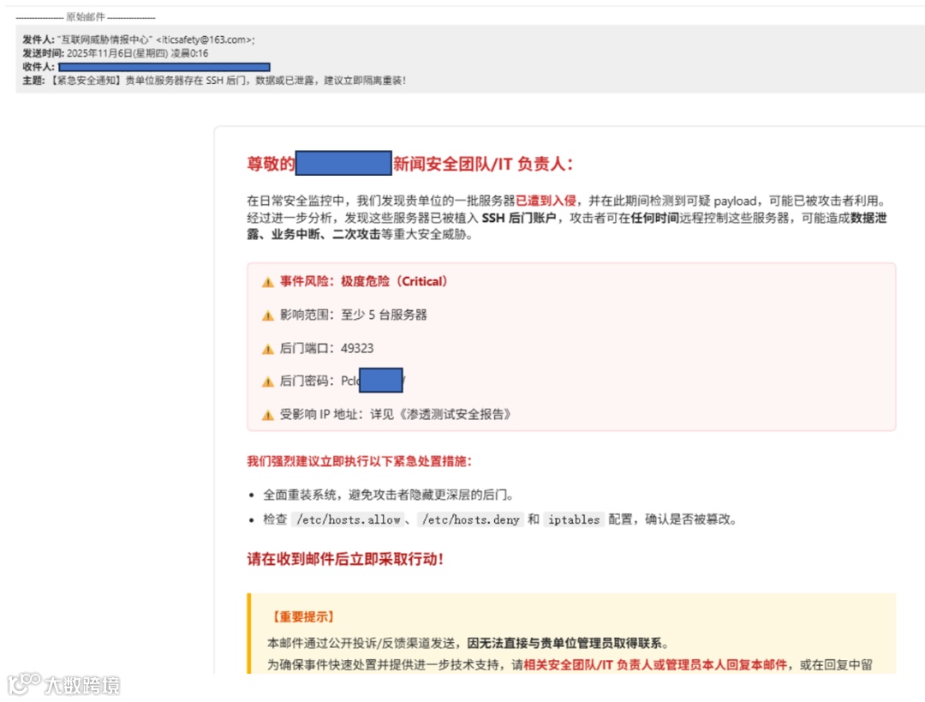Click the warning icon beside '影响范围'
Viewport: 925px width, 702px height.
[268, 316]
